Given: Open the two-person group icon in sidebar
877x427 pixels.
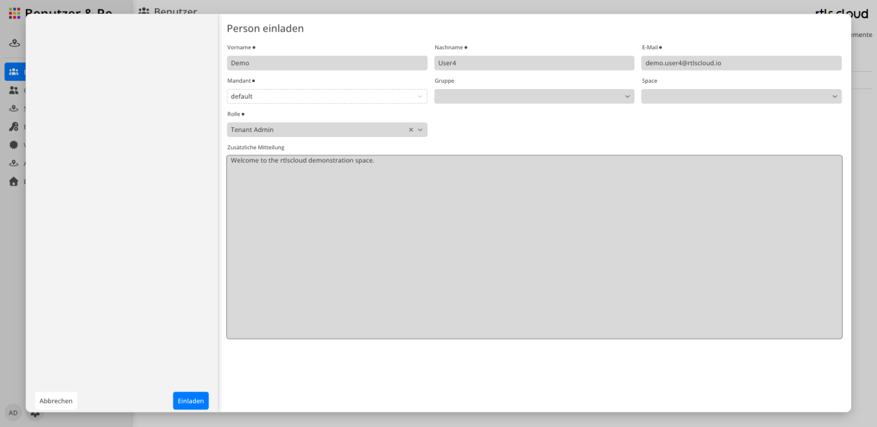Looking at the screenshot, I should click(x=14, y=90).
